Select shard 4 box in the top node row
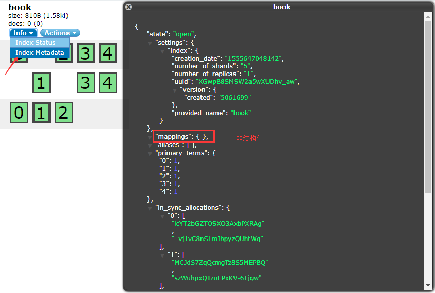 point(108,53)
